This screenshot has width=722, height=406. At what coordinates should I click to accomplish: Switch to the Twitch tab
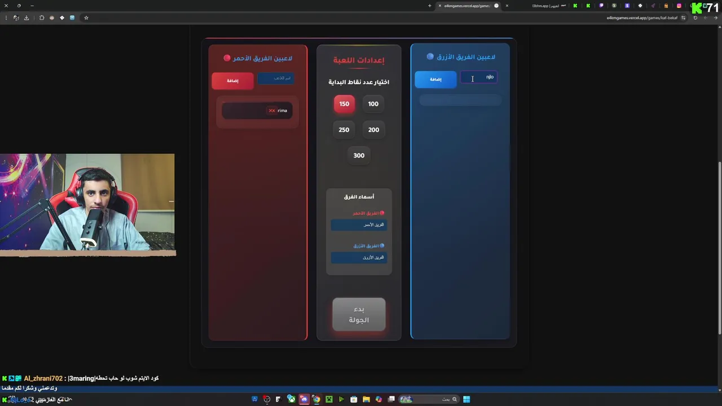click(x=601, y=6)
